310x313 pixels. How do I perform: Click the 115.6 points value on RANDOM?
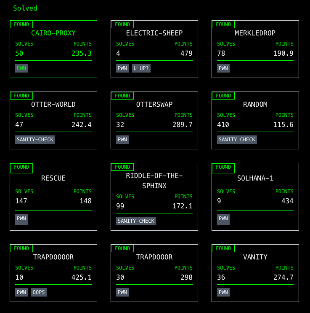[284, 124]
